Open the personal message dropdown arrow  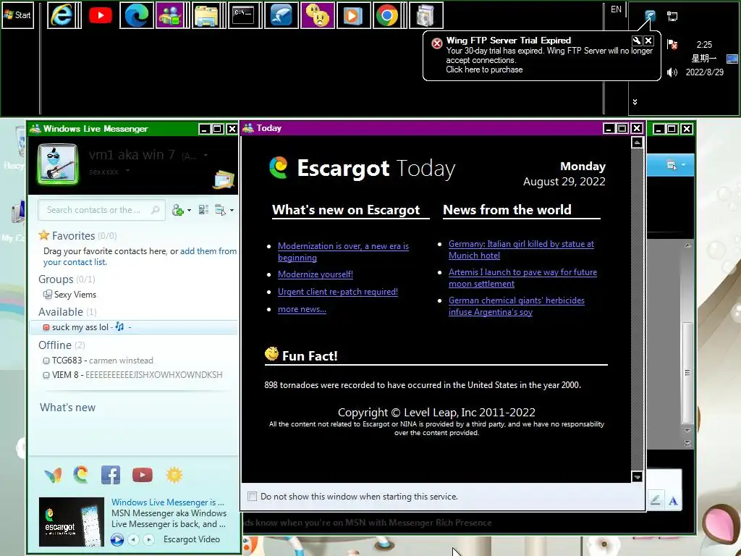[x=127, y=171]
